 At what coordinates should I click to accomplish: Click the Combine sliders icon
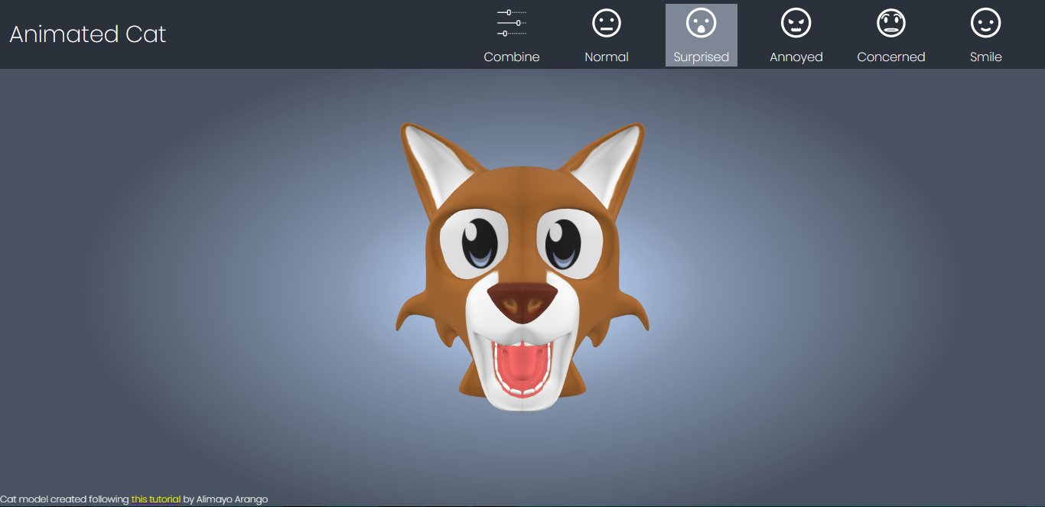(512, 23)
